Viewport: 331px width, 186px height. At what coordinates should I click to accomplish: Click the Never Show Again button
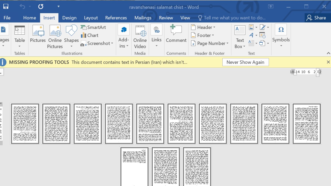[x=245, y=62]
